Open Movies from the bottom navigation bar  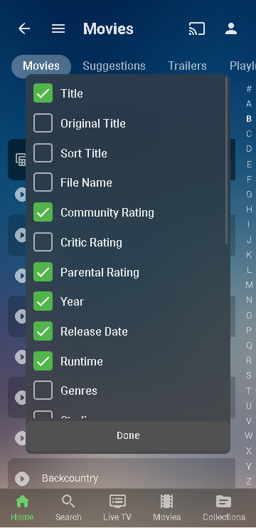[x=166, y=508]
